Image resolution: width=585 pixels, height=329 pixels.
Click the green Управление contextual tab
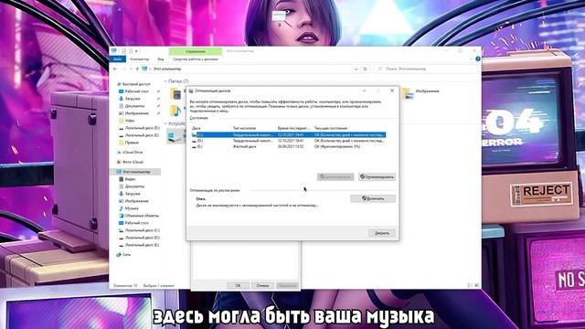[196, 51]
